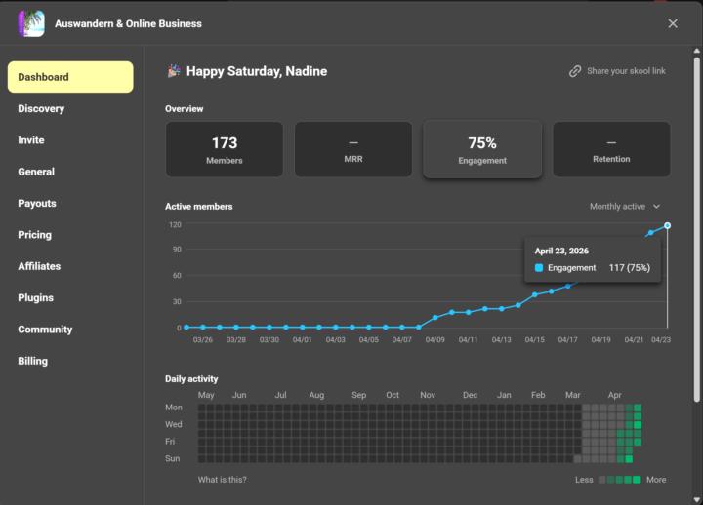Switch to General settings

pos(36,172)
